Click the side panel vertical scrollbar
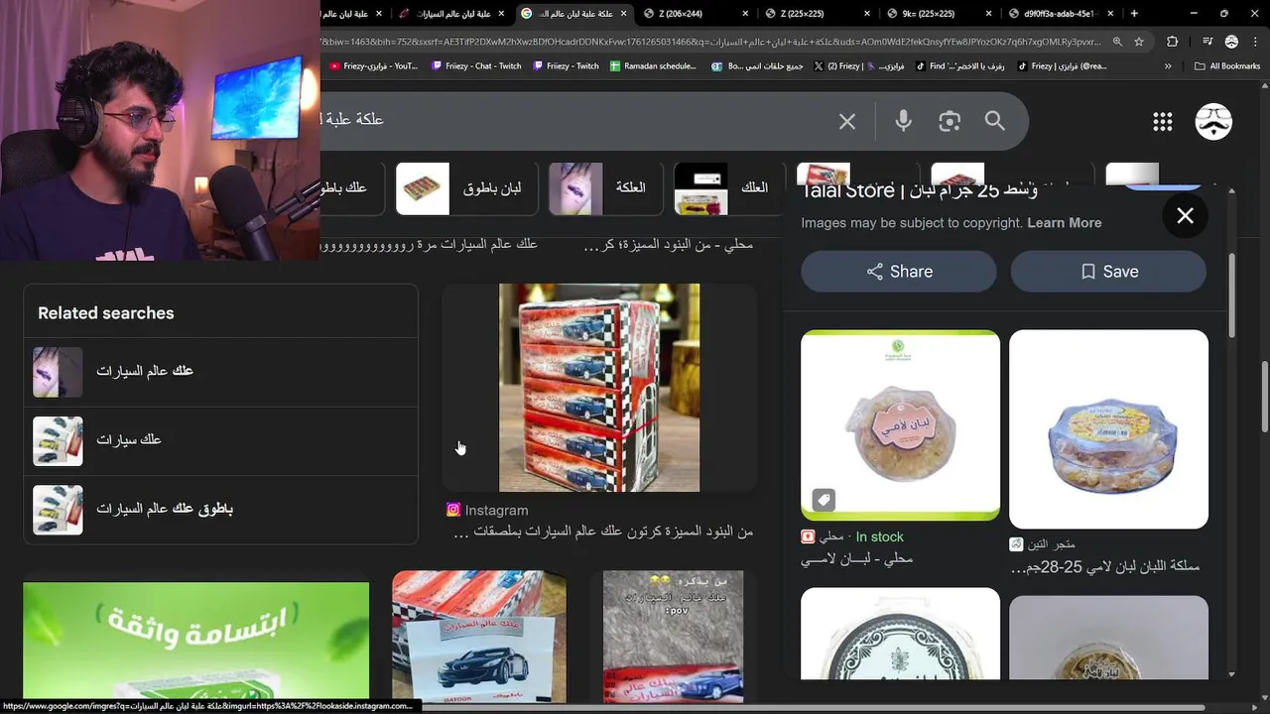The height and width of the screenshot is (714, 1270). [x=1232, y=297]
